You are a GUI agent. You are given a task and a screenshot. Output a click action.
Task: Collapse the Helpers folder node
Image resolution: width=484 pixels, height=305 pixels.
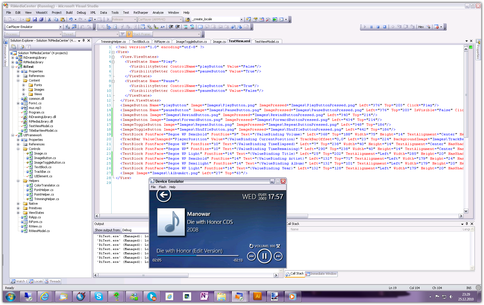click(x=18, y=181)
